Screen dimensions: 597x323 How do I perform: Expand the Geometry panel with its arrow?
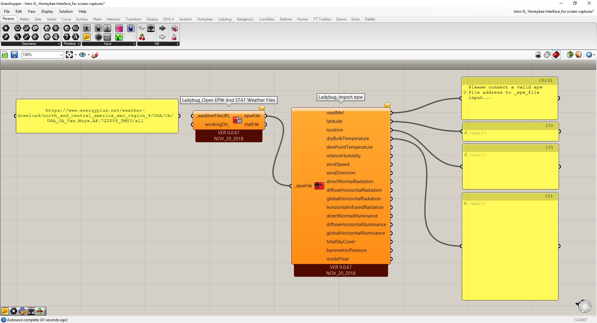[58, 44]
